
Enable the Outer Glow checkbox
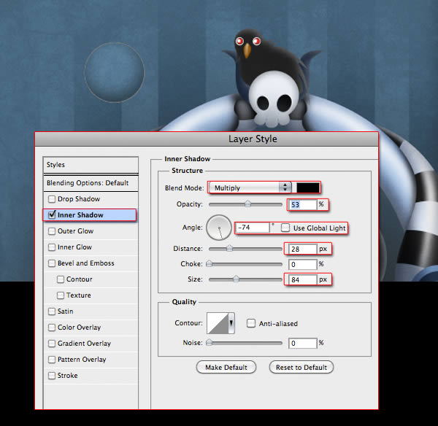[52, 231]
